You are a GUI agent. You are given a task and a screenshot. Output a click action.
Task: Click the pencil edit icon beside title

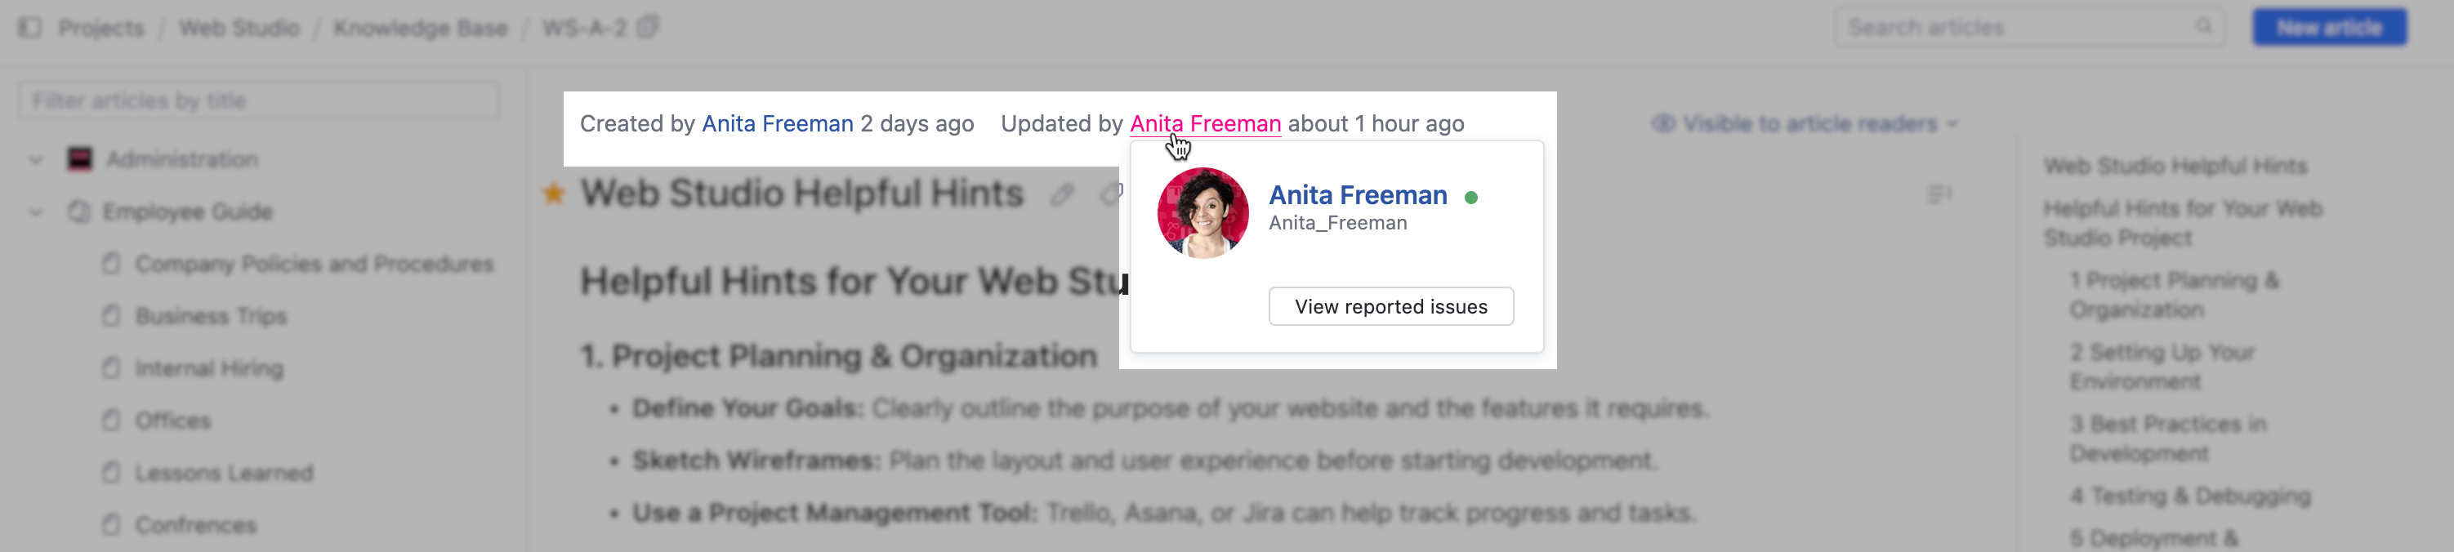pos(1062,195)
